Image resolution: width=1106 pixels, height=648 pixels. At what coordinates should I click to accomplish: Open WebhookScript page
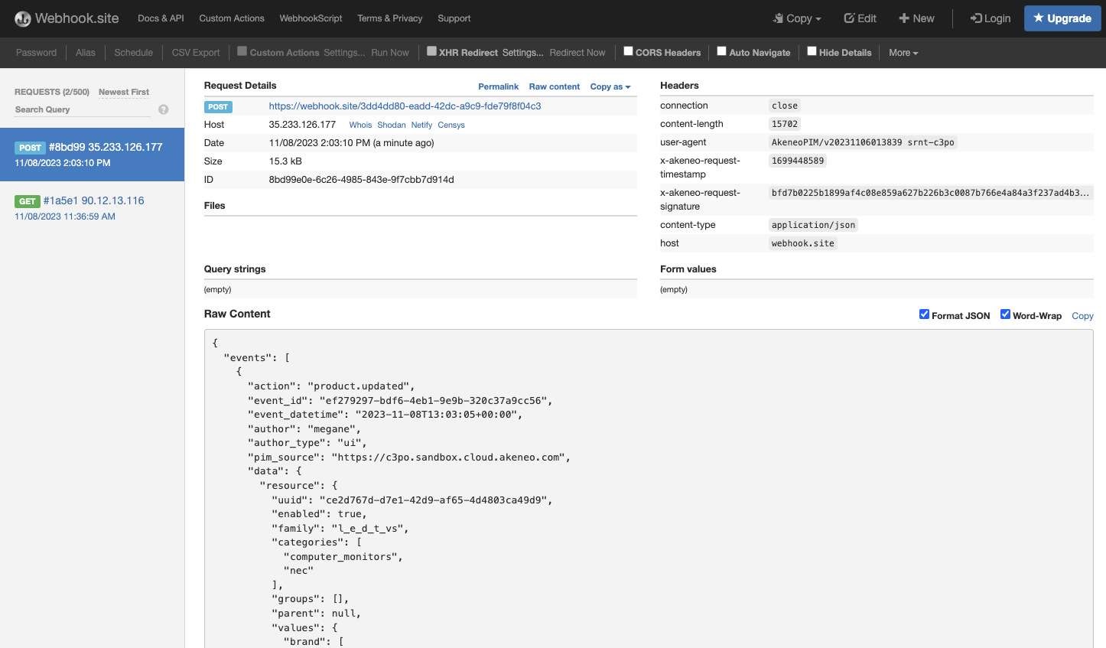[311, 18]
